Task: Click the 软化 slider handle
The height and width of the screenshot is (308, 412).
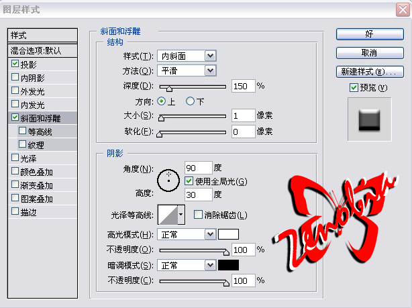Action: coord(159,134)
